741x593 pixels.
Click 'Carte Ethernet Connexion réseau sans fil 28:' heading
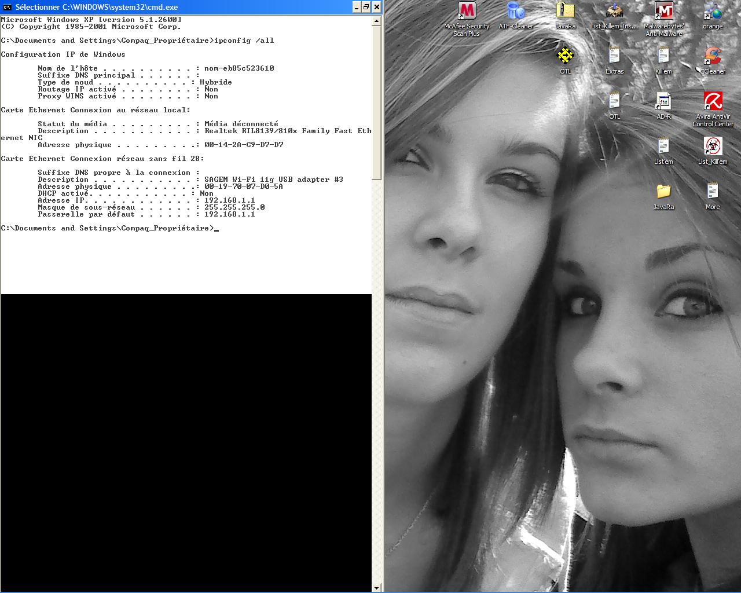(102, 159)
